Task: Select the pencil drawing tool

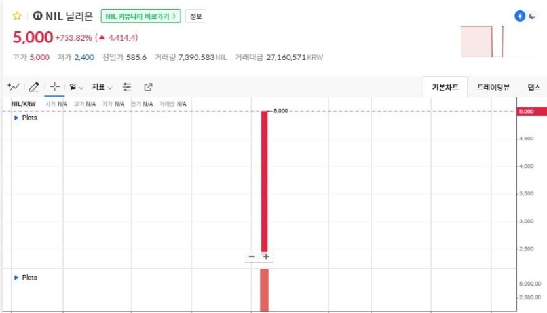Action: click(x=34, y=87)
